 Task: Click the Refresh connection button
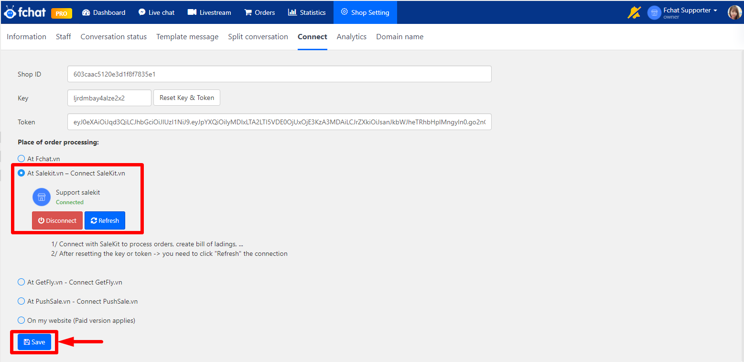pyautogui.click(x=105, y=220)
